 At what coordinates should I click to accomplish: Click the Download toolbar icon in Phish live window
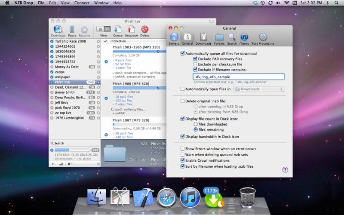[x=58, y=30]
